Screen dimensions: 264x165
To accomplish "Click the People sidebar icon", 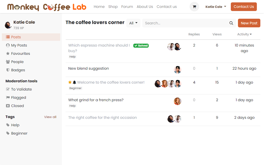I will 8,62.
